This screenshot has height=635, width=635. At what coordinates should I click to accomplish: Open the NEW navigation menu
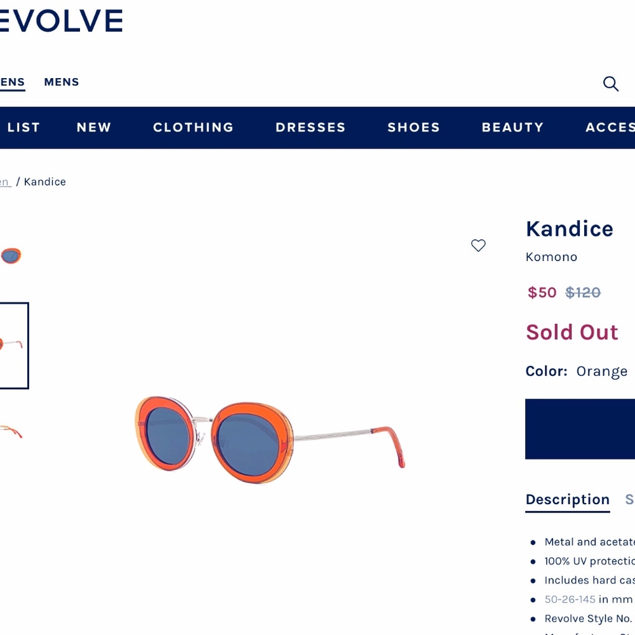93,127
